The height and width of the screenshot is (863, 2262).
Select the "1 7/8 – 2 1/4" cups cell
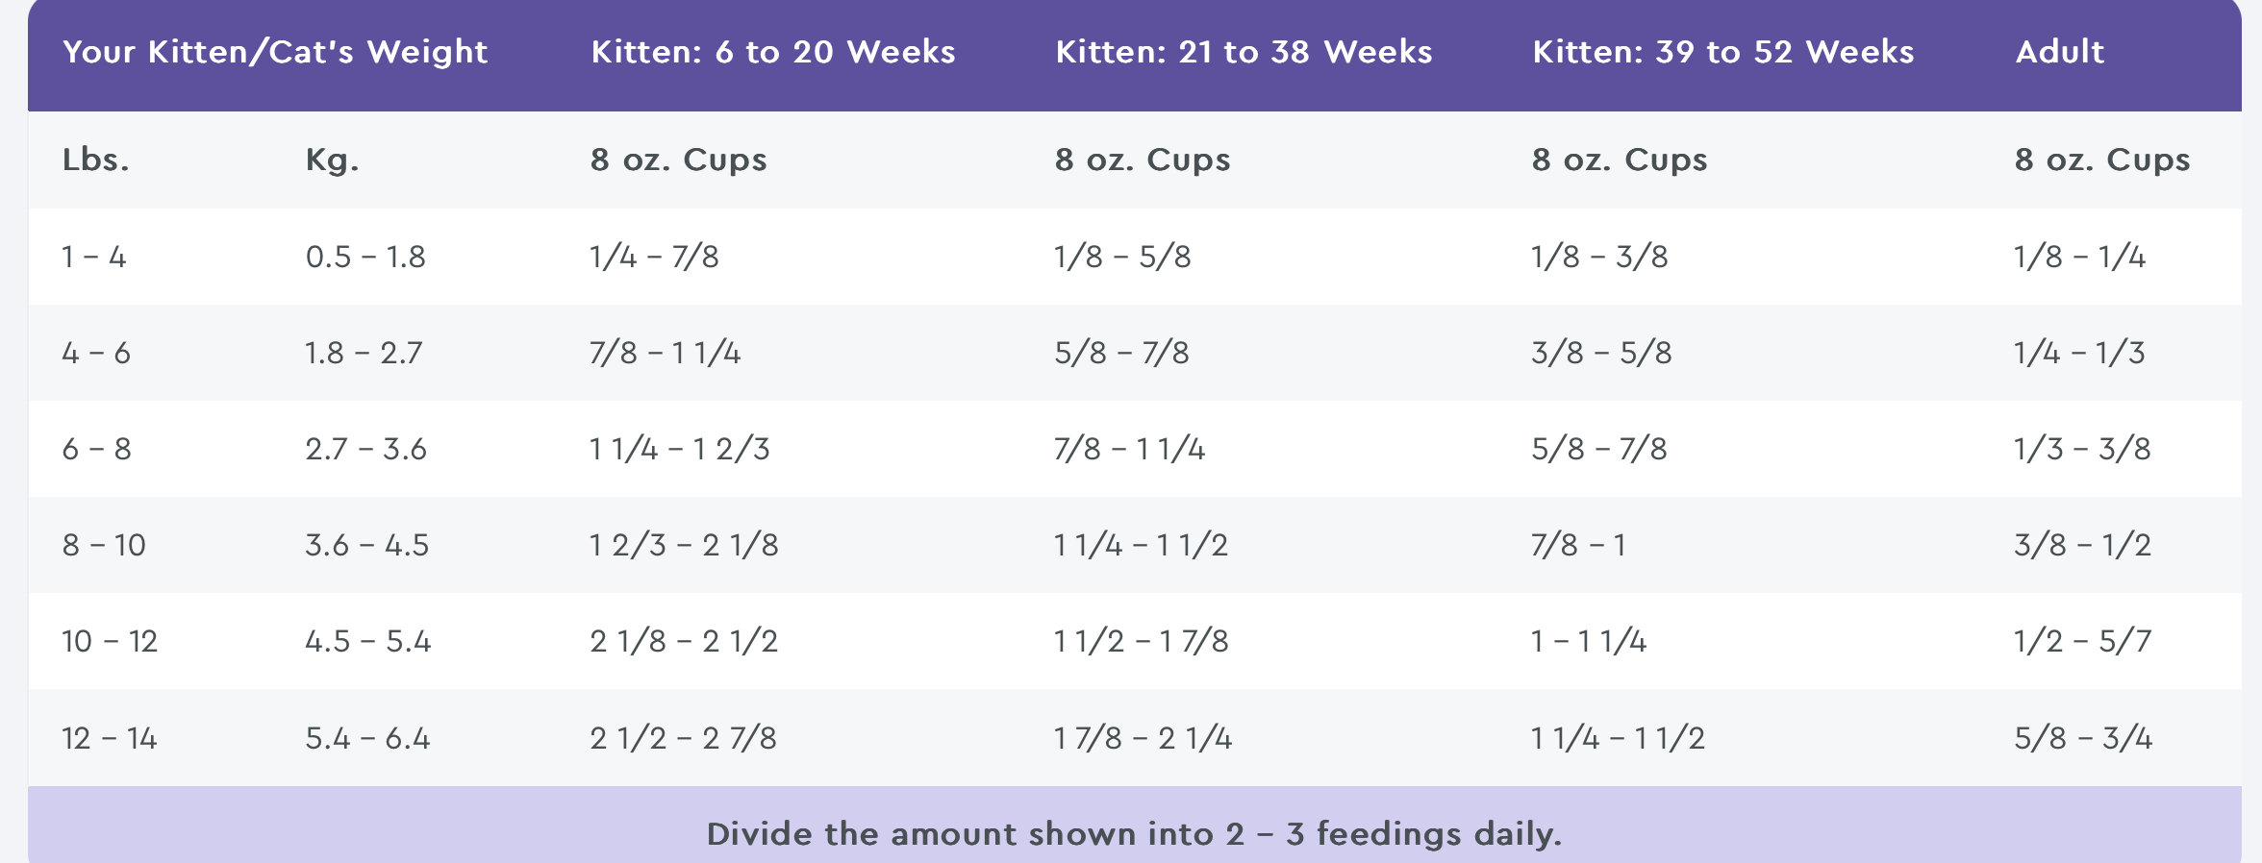[x=1143, y=738]
